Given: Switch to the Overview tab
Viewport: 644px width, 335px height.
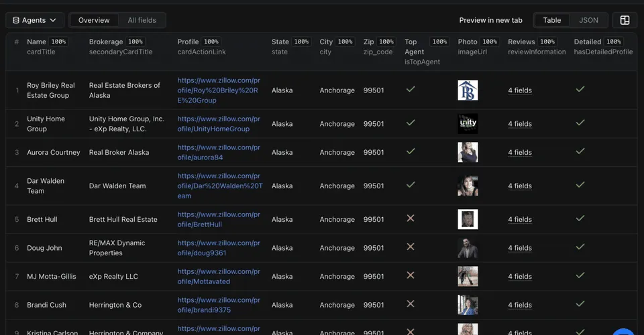Looking at the screenshot, I should (x=94, y=20).
